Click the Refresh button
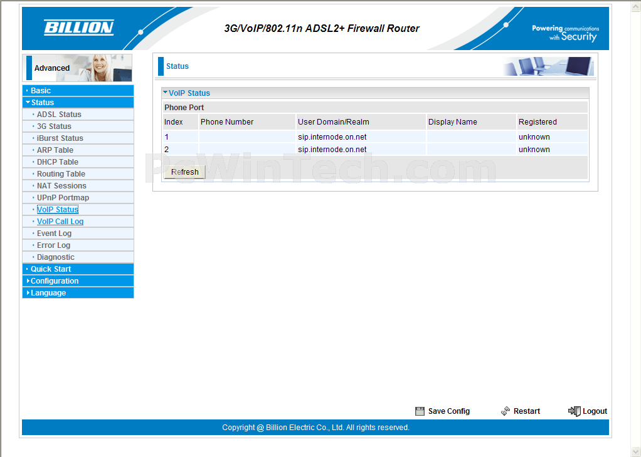This screenshot has width=641, height=457. point(185,172)
